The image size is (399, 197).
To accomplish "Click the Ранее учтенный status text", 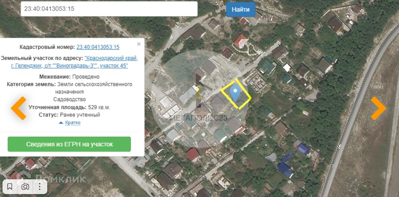I will point(80,115).
